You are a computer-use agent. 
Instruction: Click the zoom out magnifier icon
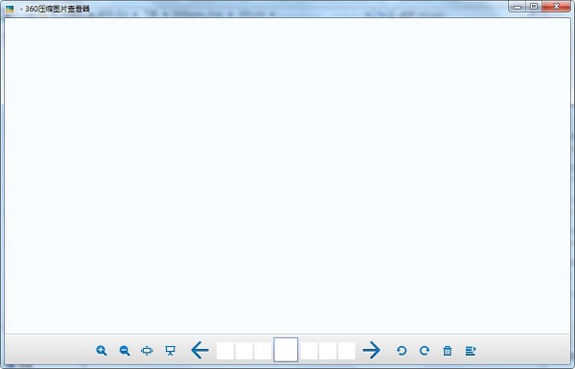click(x=125, y=351)
